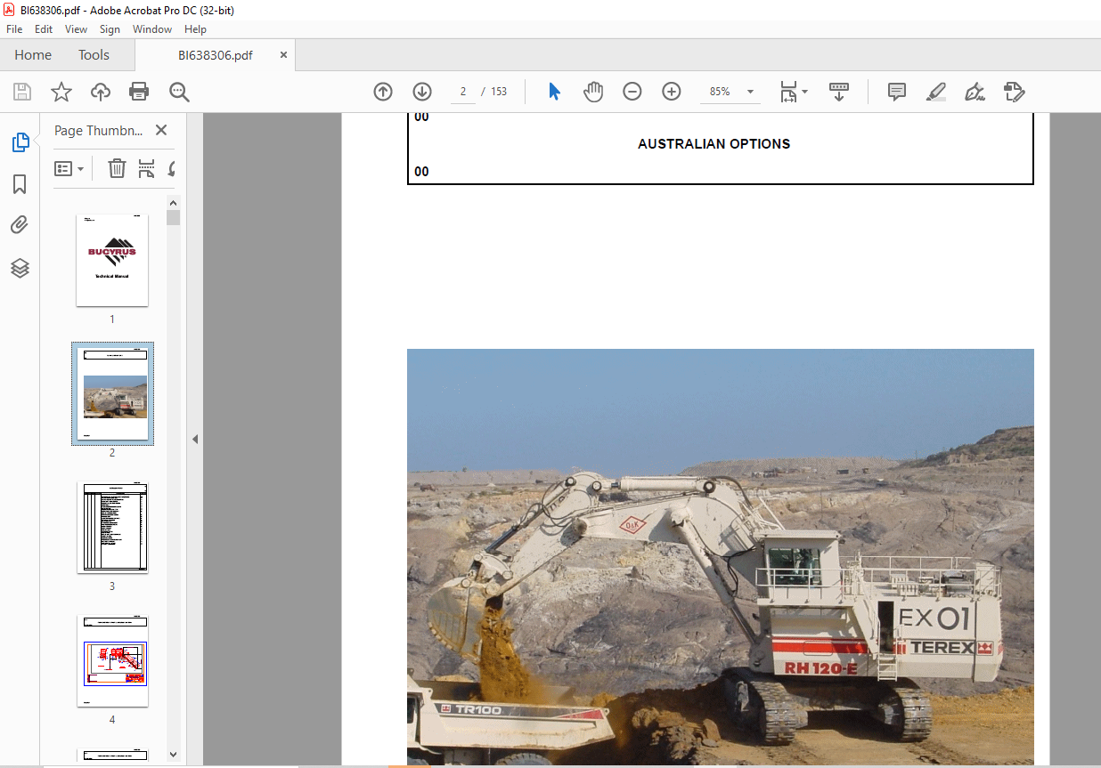Image resolution: width=1101 pixels, height=768 pixels.
Task: Click the fit page scrolling icon
Action: coord(788,92)
